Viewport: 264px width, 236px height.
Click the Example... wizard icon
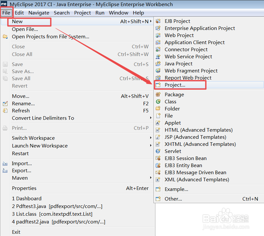click(158, 189)
